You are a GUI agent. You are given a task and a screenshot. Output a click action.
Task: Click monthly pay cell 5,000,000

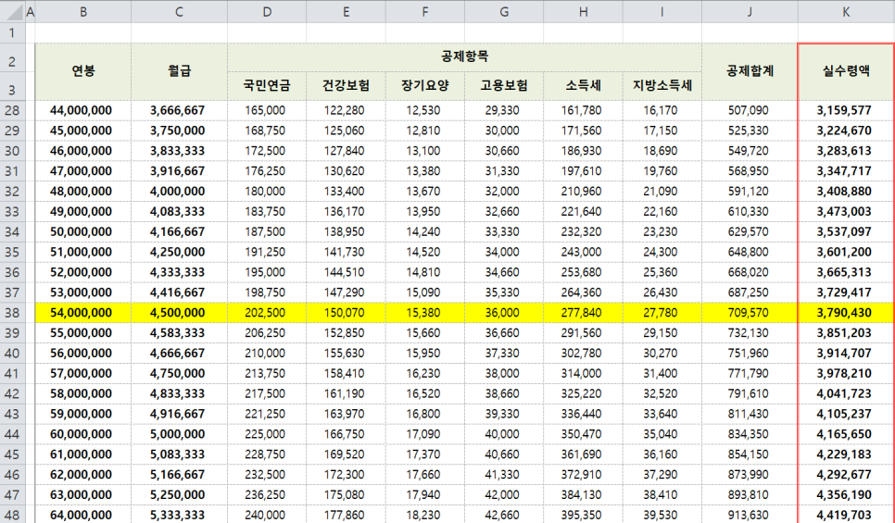[179, 434]
